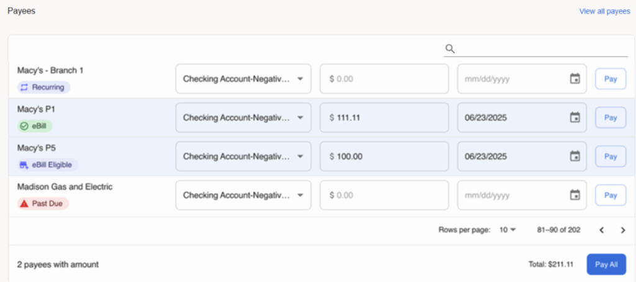Image resolution: width=636 pixels, height=282 pixels.
Task: Click the 2 payees with amount text
Action: (x=58, y=265)
